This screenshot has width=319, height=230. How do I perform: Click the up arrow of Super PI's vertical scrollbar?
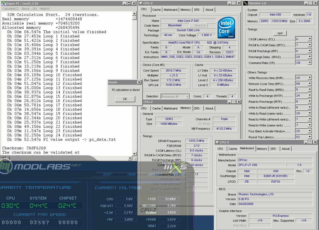(134, 13)
